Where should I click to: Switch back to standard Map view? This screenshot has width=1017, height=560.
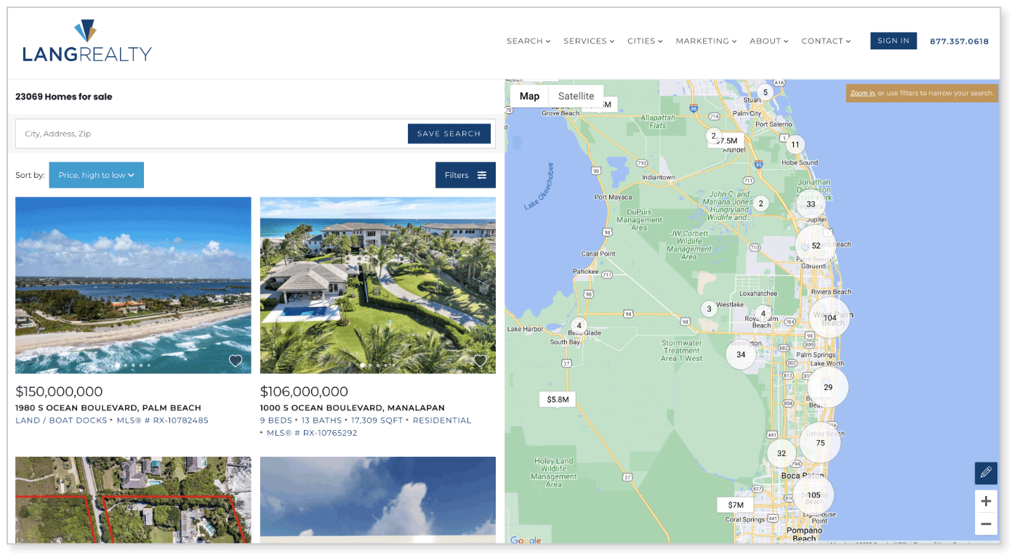click(x=529, y=95)
